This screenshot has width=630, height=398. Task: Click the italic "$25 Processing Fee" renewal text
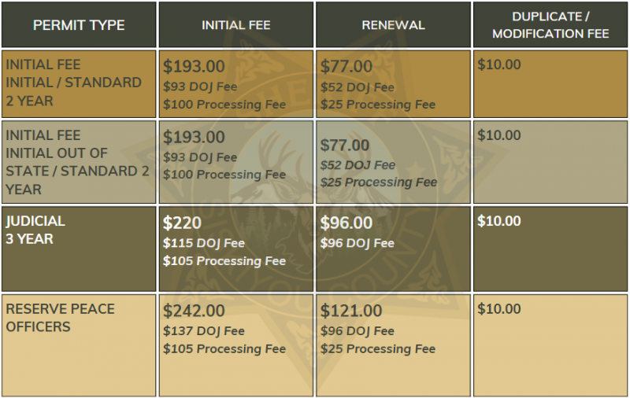point(379,182)
